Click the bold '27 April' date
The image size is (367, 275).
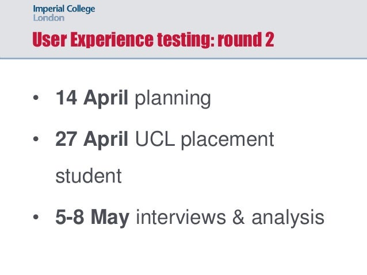(92, 140)
